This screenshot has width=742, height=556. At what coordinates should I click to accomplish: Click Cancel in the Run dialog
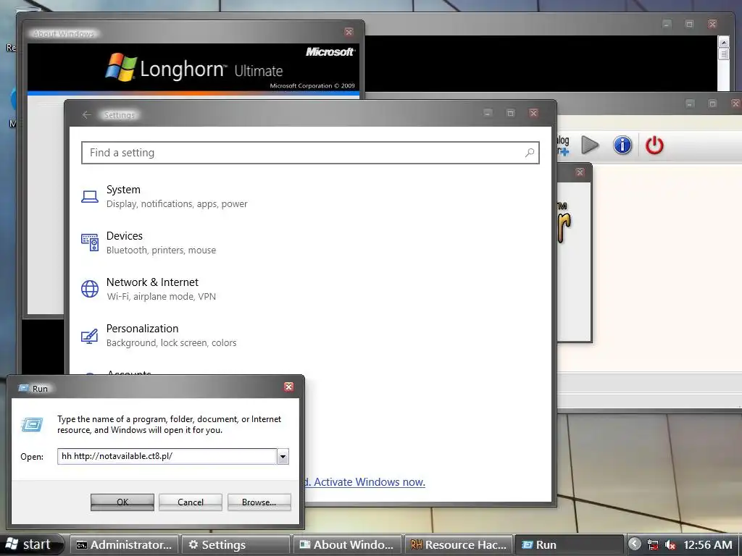pyautogui.click(x=191, y=502)
